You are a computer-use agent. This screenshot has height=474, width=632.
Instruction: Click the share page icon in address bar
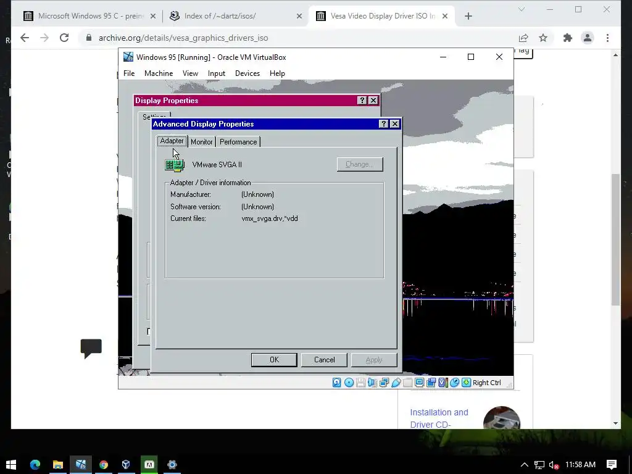pyautogui.click(x=523, y=38)
